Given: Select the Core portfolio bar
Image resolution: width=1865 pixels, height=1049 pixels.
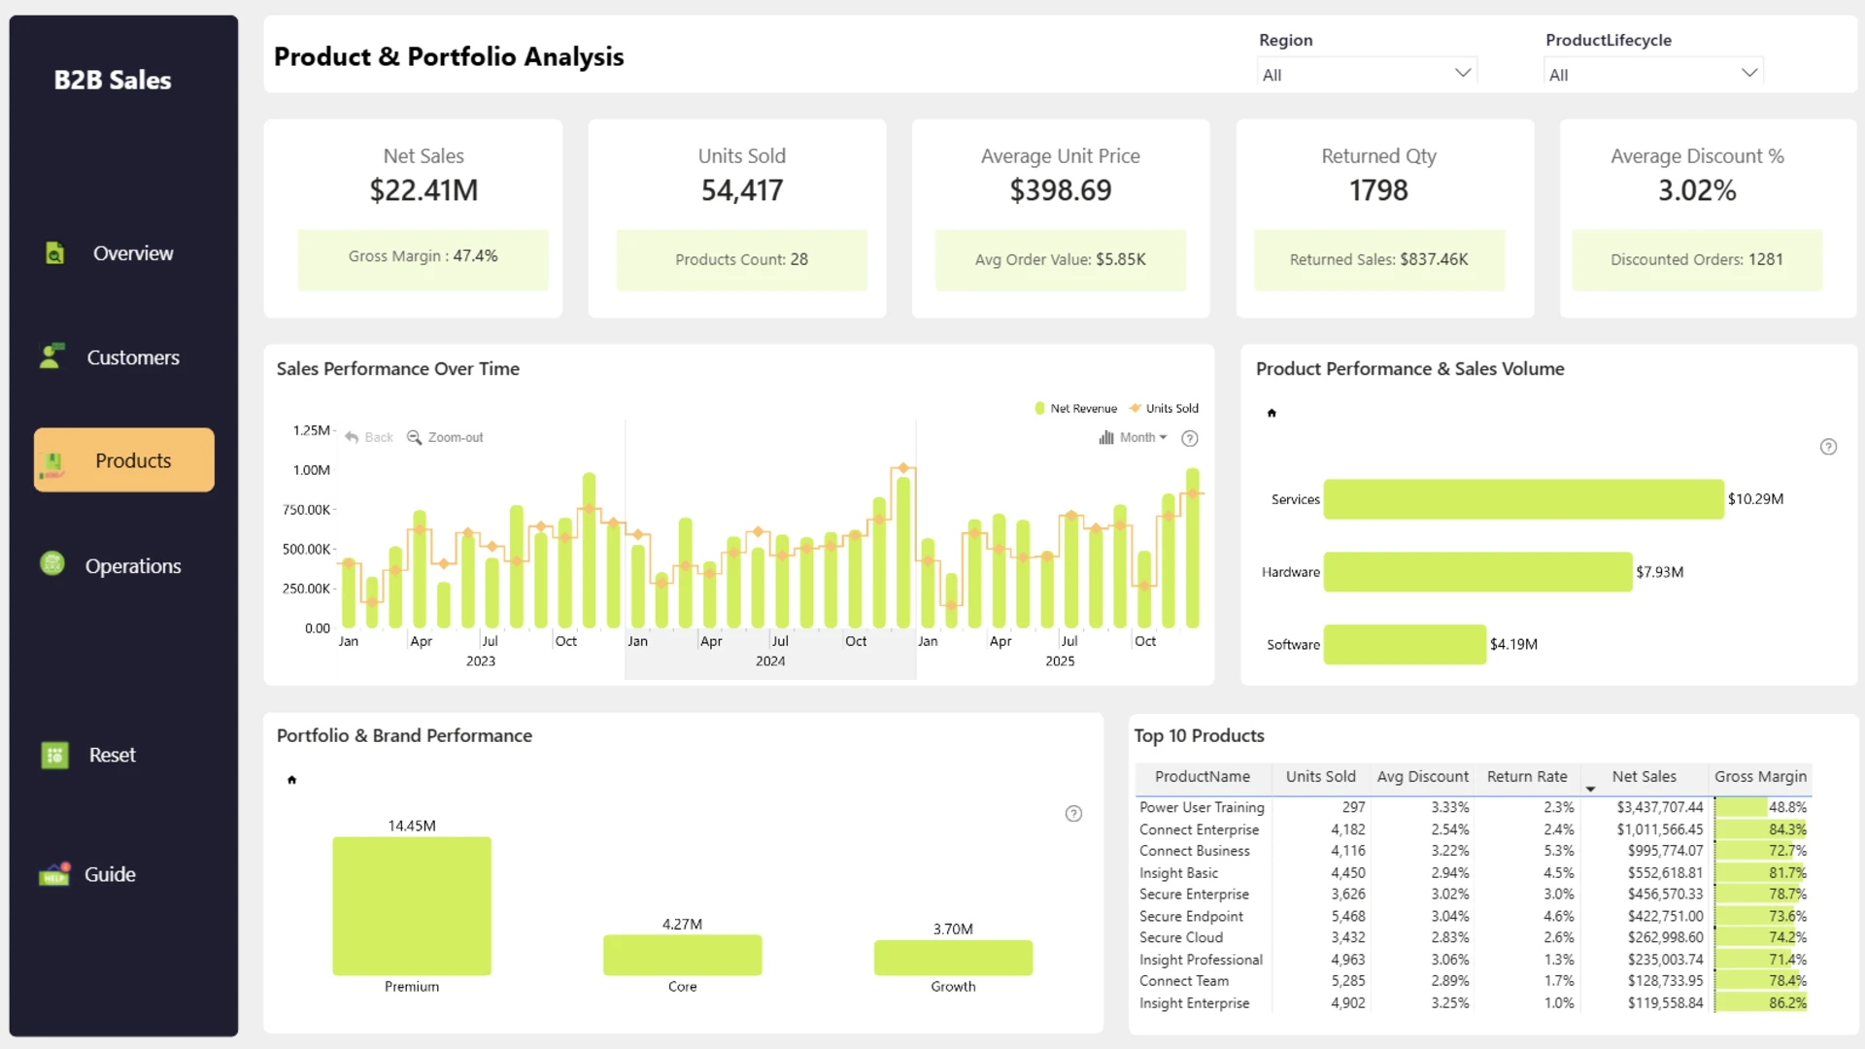Looking at the screenshot, I should (x=683, y=956).
